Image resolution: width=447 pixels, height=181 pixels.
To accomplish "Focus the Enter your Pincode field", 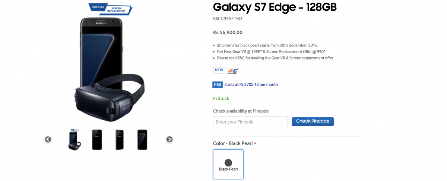I will click(250, 122).
